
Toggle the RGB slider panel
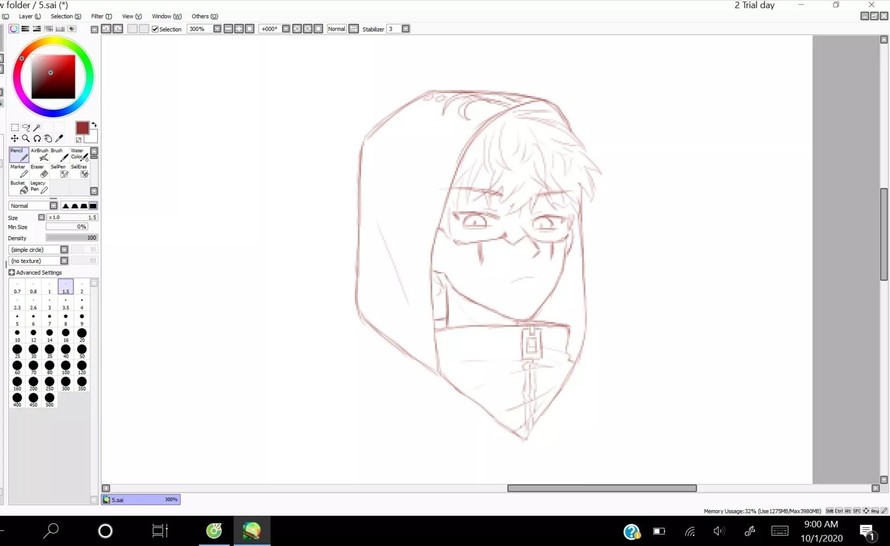[x=25, y=29]
